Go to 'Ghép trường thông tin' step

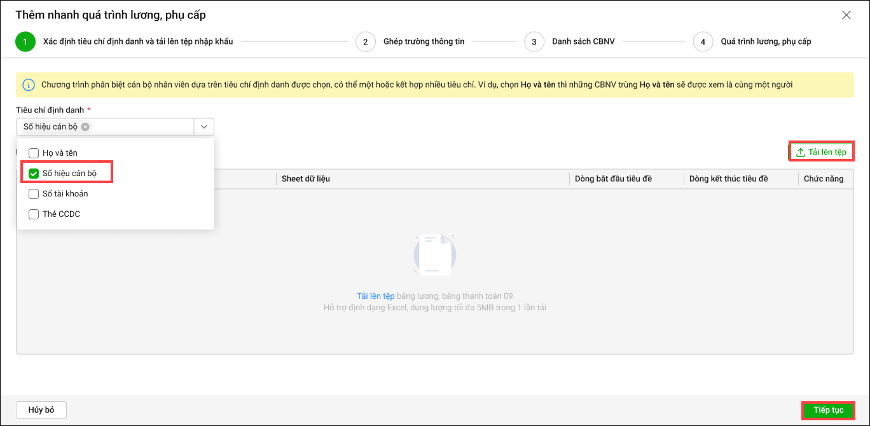click(424, 42)
